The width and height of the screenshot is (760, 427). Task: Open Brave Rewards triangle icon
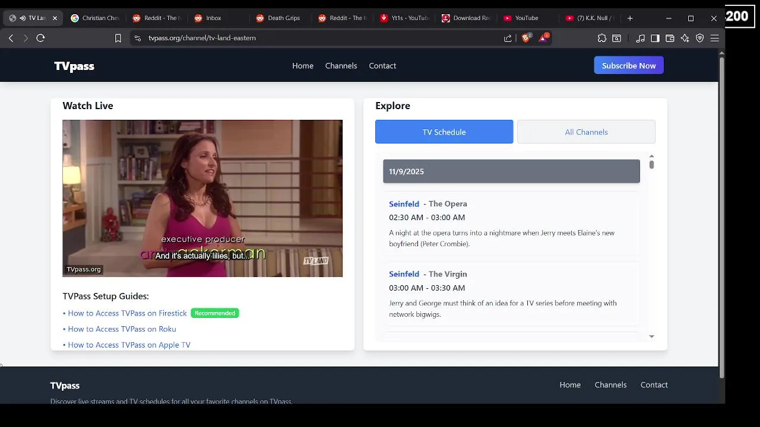coord(543,38)
